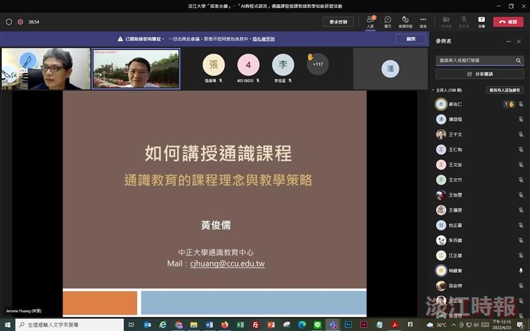Viewport: 530px width, 331px height.
Task: Click the Share (分享) screen icon
Action: click(x=482, y=22)
